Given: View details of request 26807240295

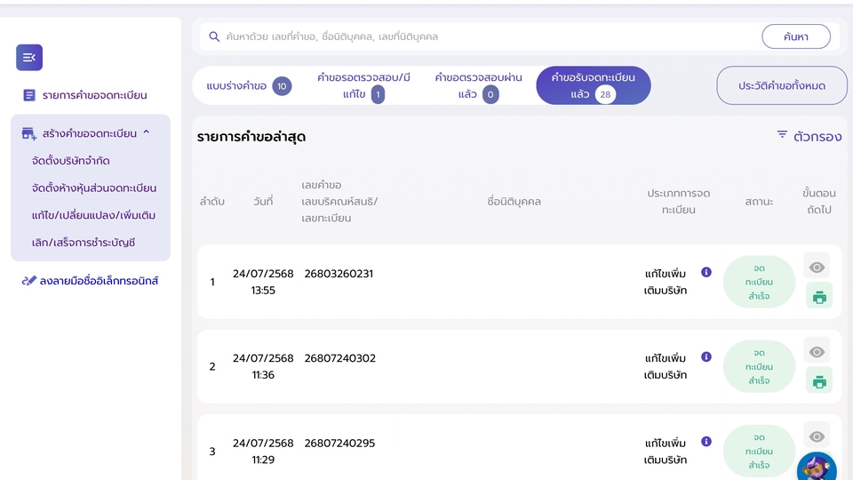Looking at the screenshot, I should click(x=817, y=436).
